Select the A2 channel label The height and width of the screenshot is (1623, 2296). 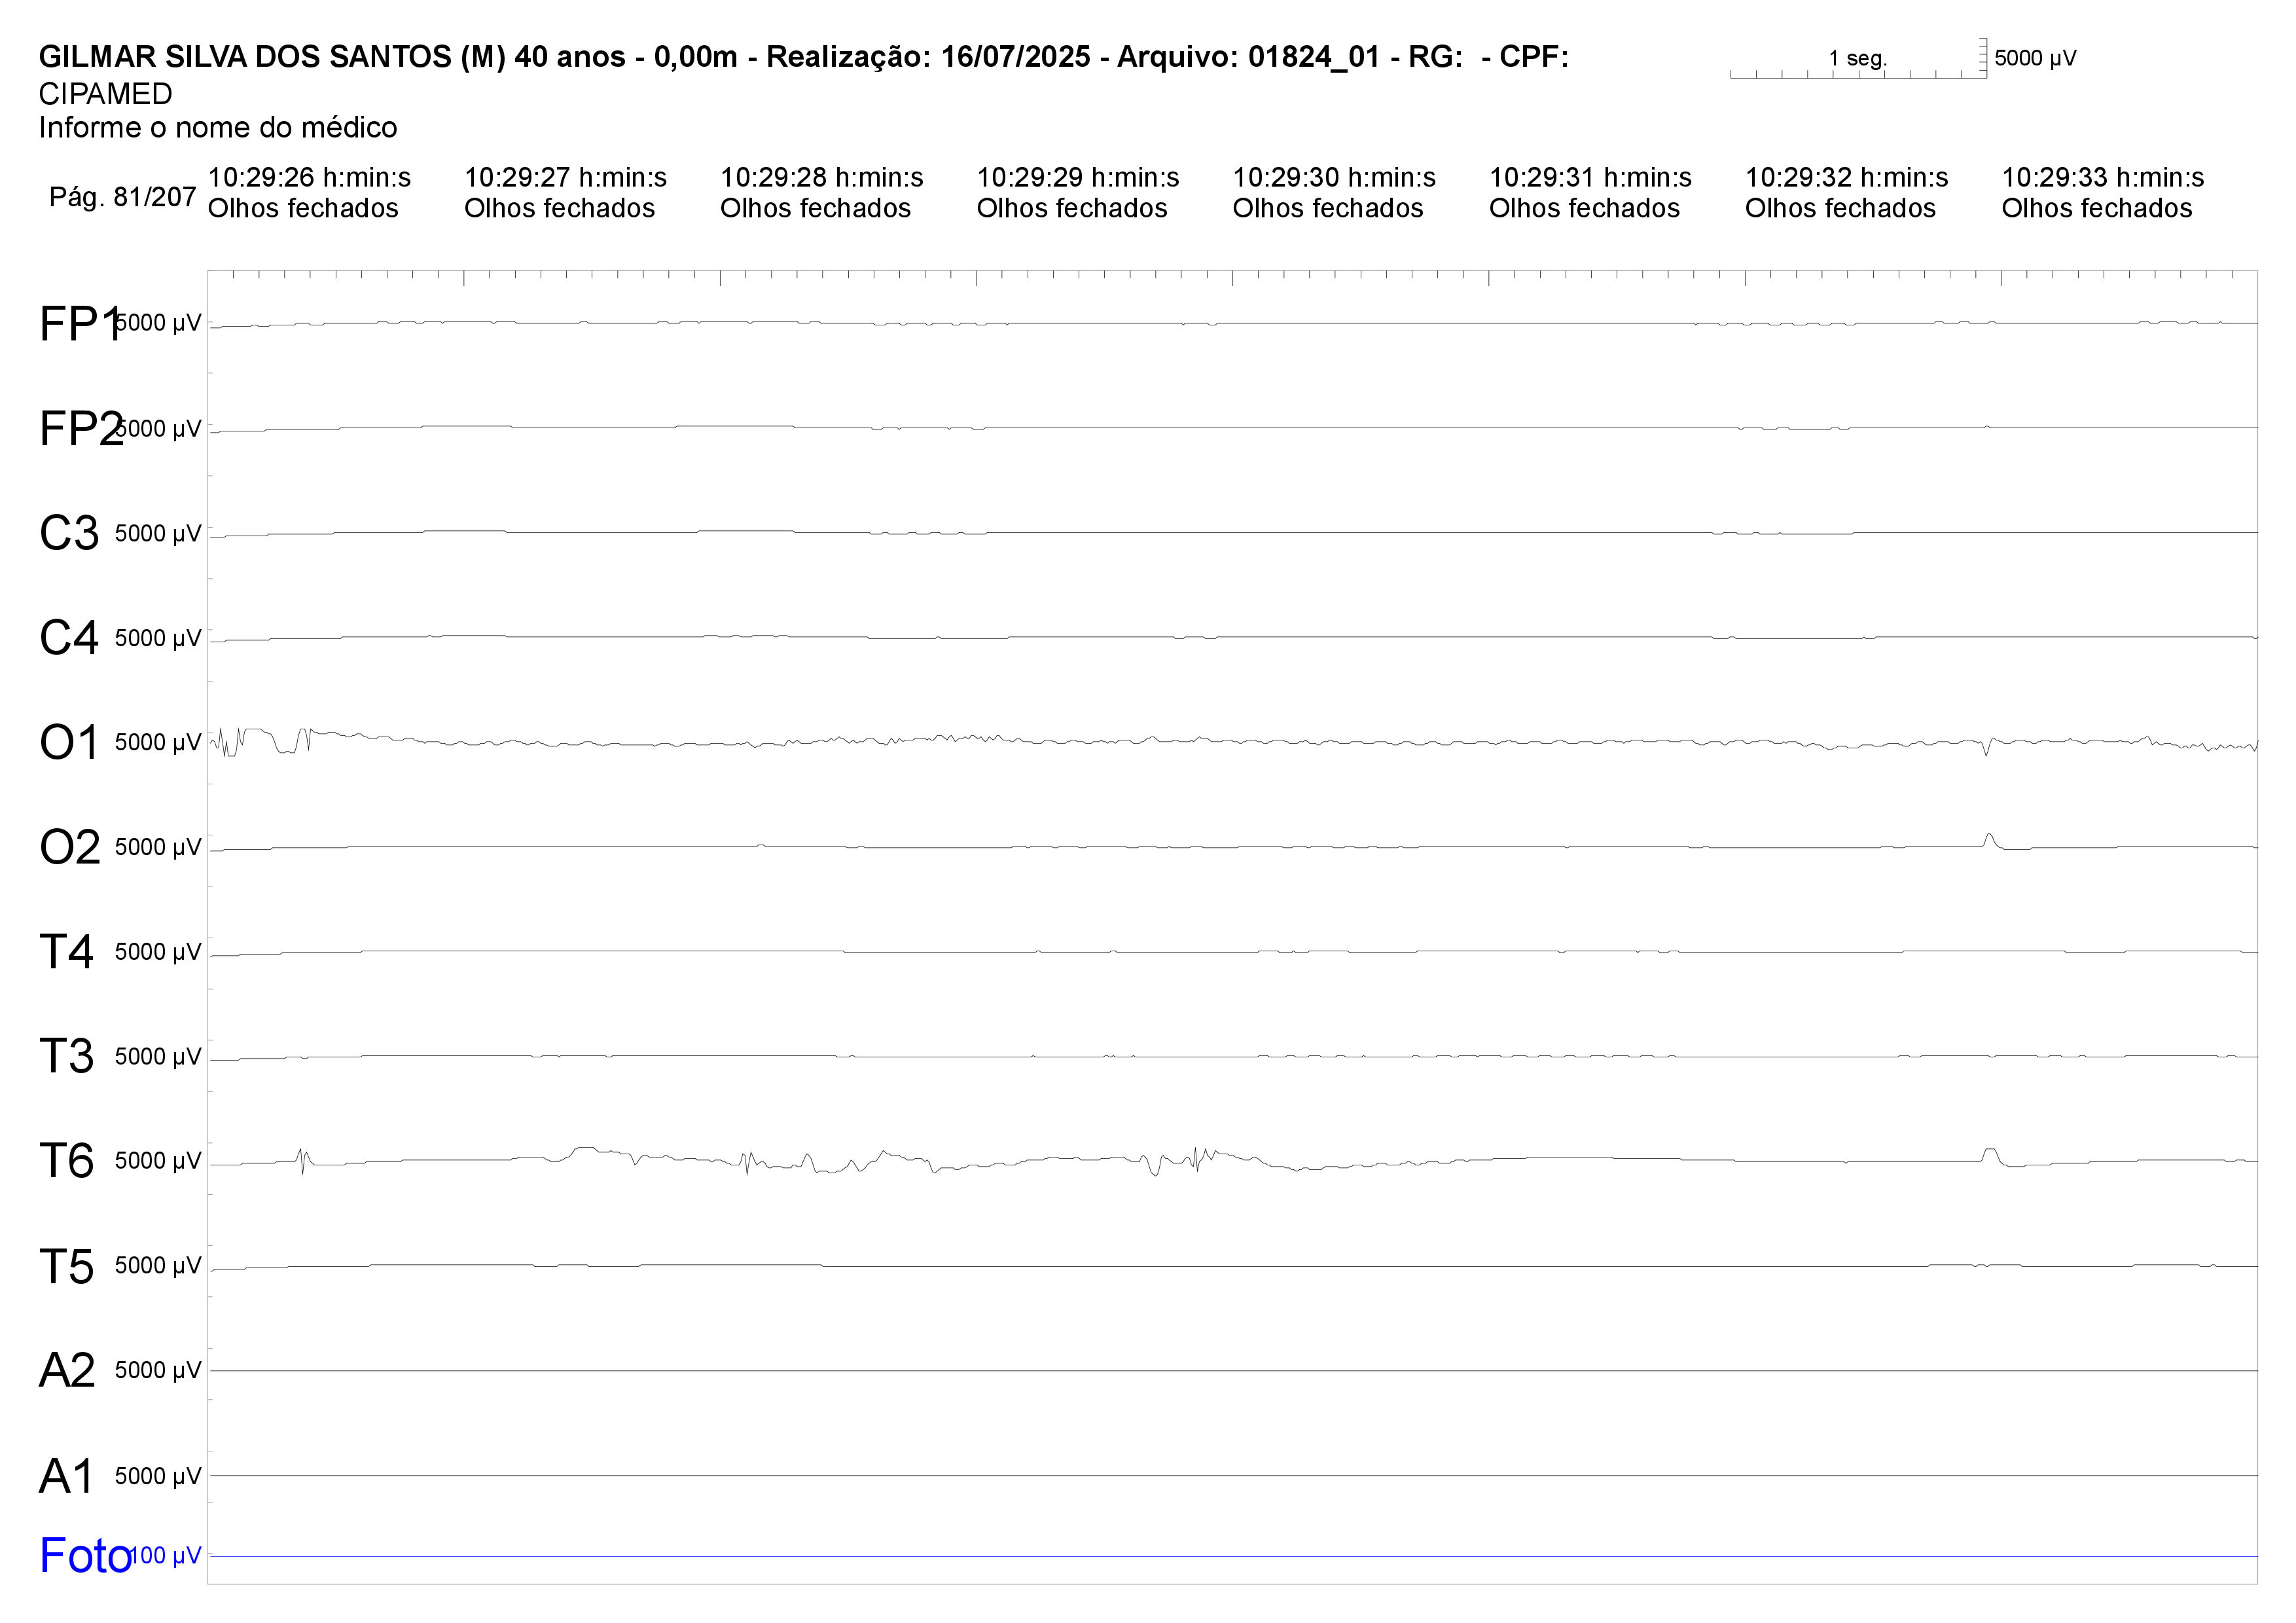click(x=67, y=1371)
